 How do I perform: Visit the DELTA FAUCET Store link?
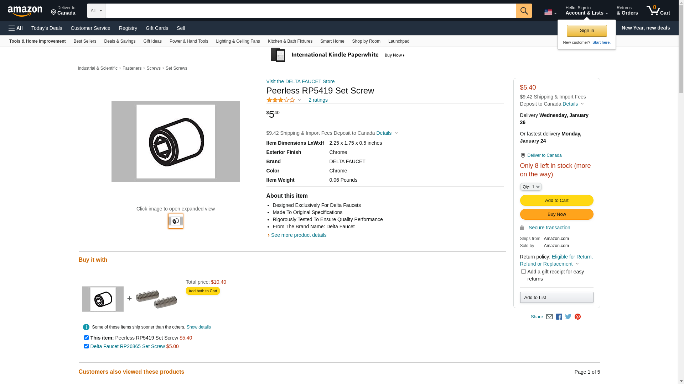click(x=300, y=81)
